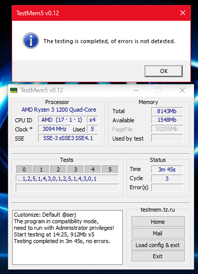Close the completion message dialog

point(183,13)
